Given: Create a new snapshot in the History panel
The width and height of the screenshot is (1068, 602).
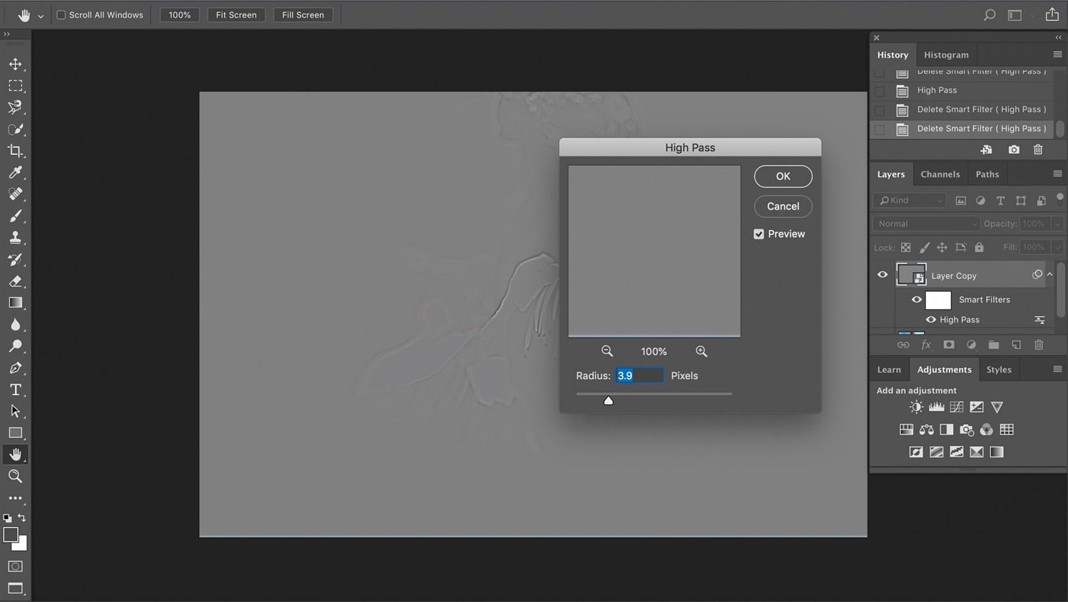Looking at the screenshot, I should (x=1013, y=149).
